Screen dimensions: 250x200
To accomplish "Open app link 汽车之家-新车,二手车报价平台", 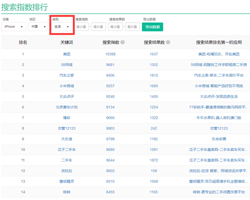I will coord(219,75).
